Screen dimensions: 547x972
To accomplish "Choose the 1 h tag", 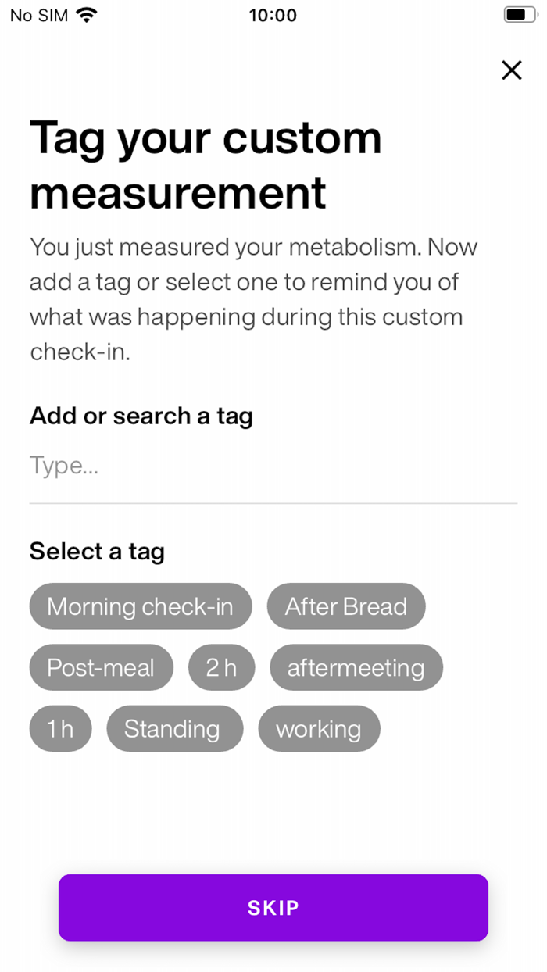I will [x=60, y=728].
